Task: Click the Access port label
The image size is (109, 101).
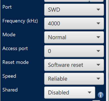Action: click(15, 49)
